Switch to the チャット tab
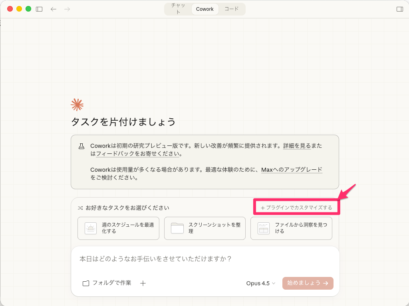The image size is (409, 306). point(177,9)
